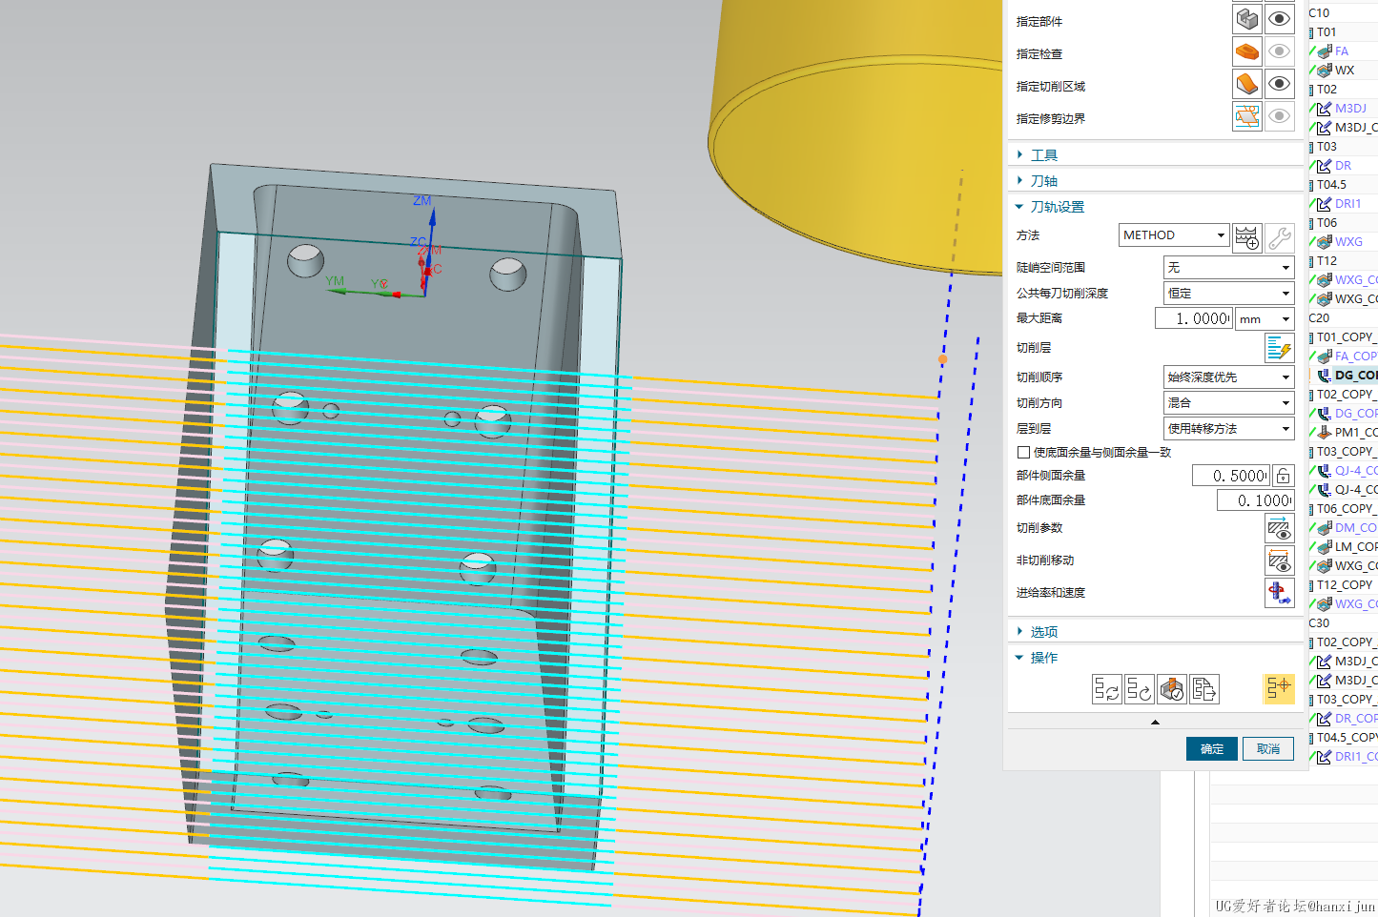Toggle display eye for 指定切削区域
Screen dimensions: 1378x917
(x=1279, y=84)
